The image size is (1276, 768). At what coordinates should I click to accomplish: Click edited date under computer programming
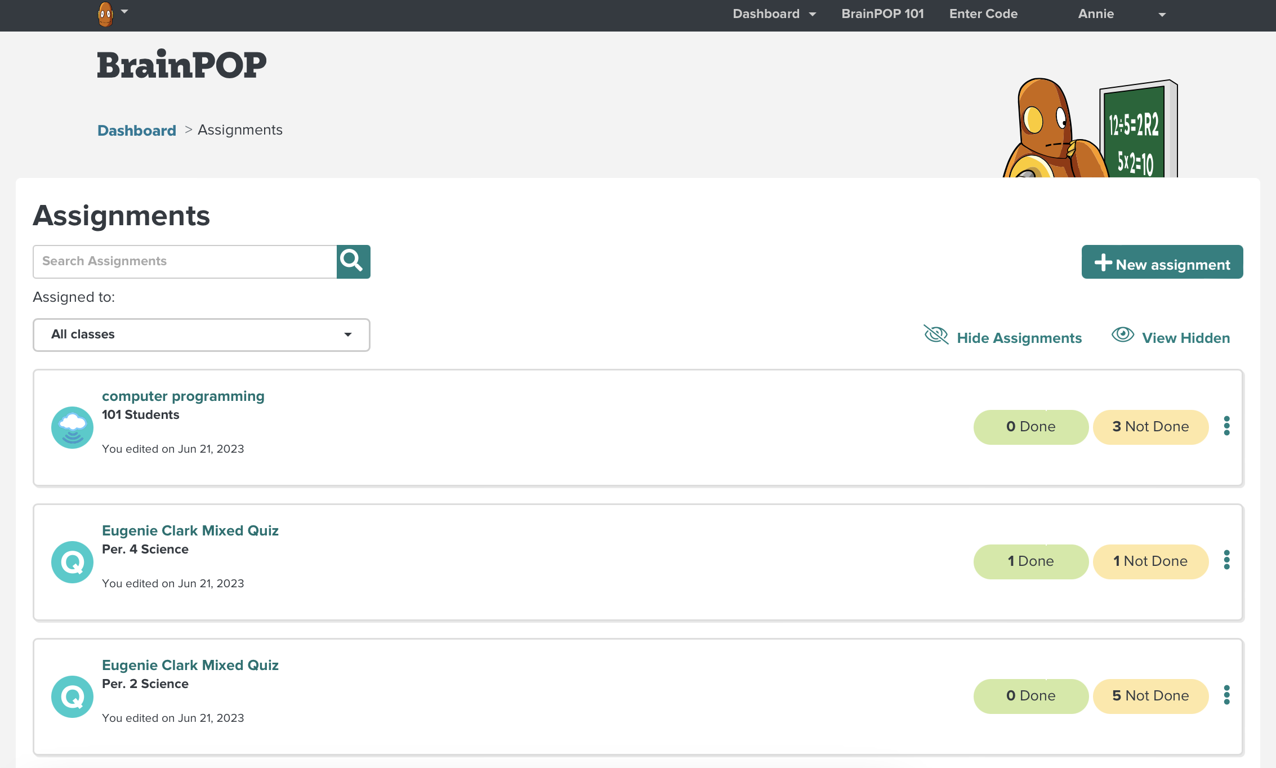click(173, 449)
